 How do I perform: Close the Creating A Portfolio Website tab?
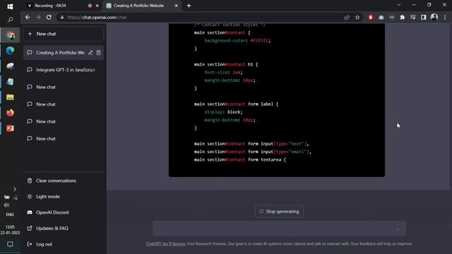coord(177,6)
